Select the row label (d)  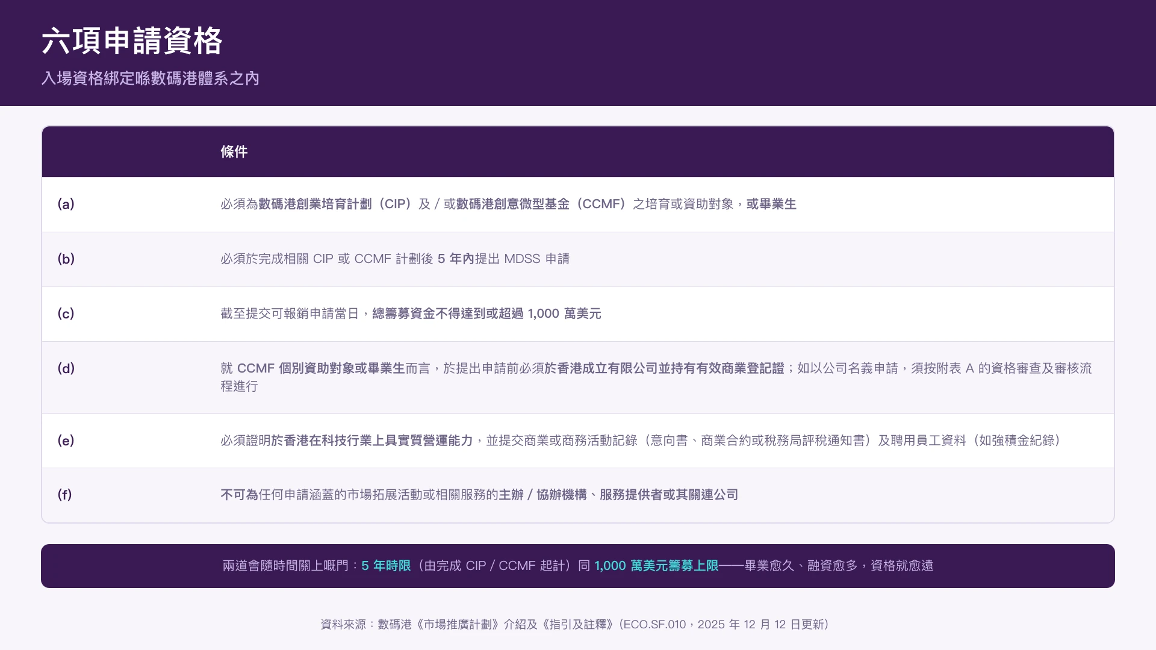[x=66, y=368]
